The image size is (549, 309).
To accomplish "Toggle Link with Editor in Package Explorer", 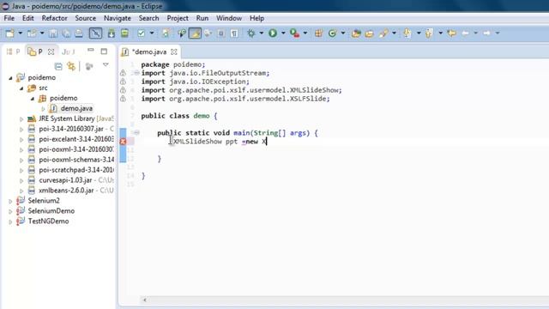I will 71,66.
